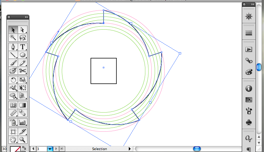Viewport: 264px width, 152px height.
Task: Select the Selection (black arrow) tool
Action: pyautogui.click(x=13, y=30)
